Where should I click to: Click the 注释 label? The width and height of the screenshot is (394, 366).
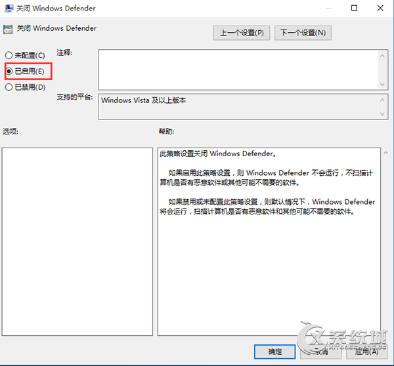64,52
